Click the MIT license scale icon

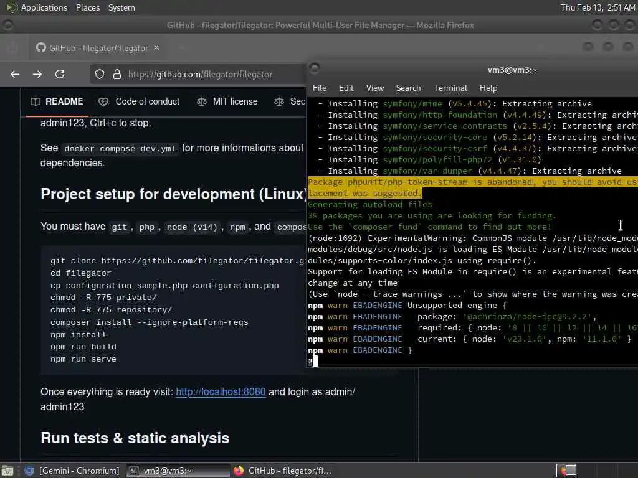click(202, 101)
